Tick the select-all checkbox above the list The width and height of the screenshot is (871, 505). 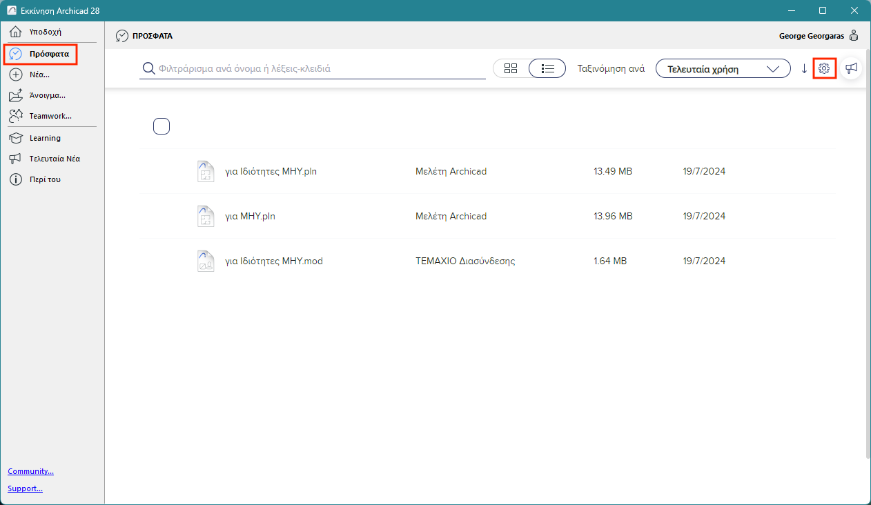pos(162,126)
